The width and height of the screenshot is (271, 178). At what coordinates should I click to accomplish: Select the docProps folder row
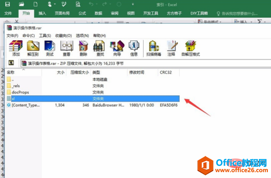(x=93, y=92)
